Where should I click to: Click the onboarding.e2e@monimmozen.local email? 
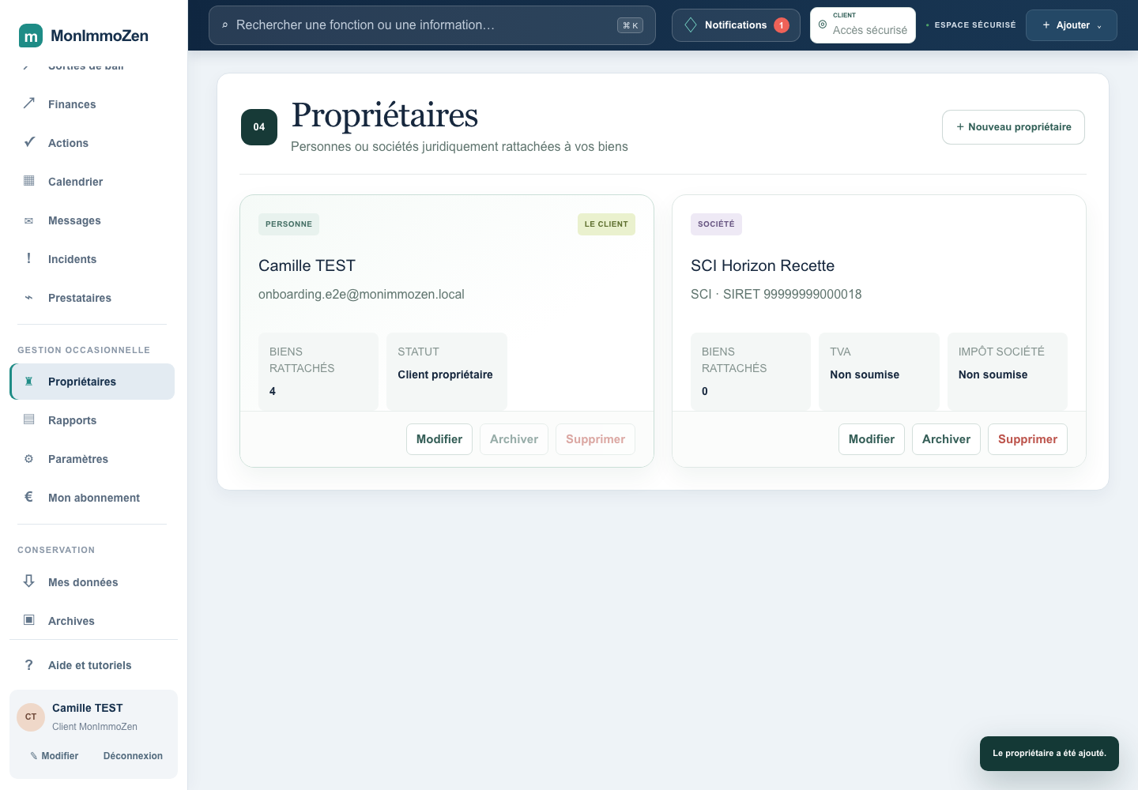[x=361, y=295]
